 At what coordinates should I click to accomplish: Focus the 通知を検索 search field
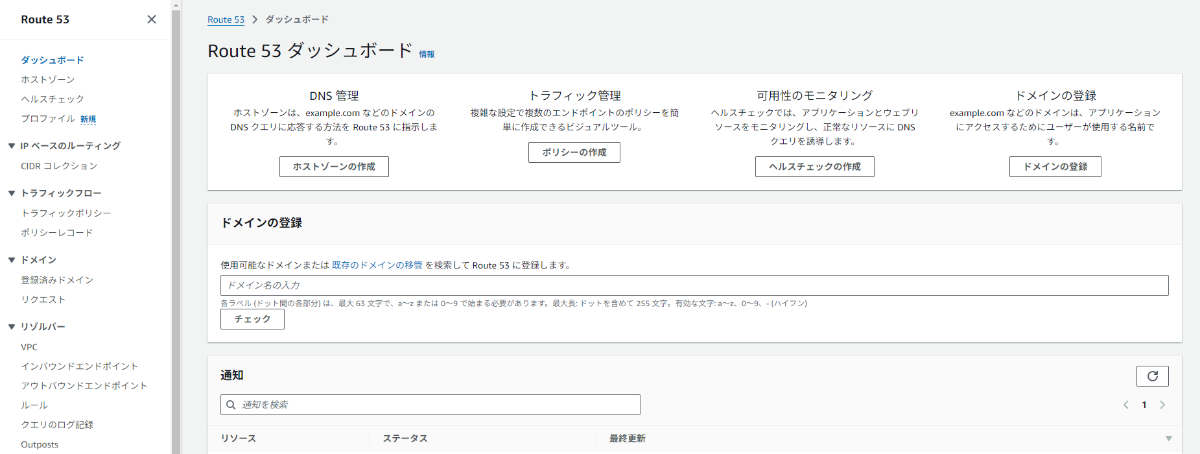[430, 405]
